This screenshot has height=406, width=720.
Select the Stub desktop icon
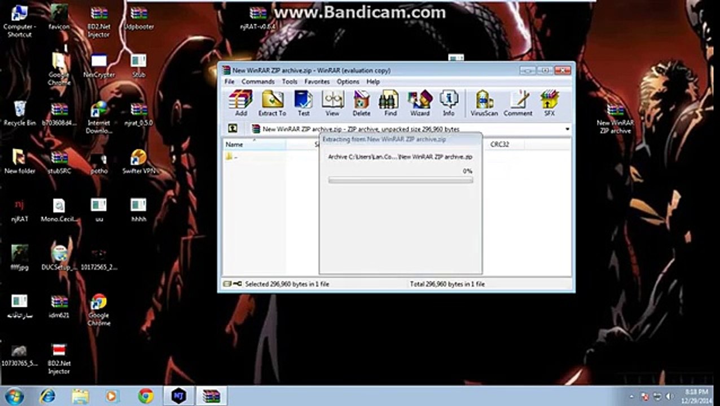coord(138,65)
